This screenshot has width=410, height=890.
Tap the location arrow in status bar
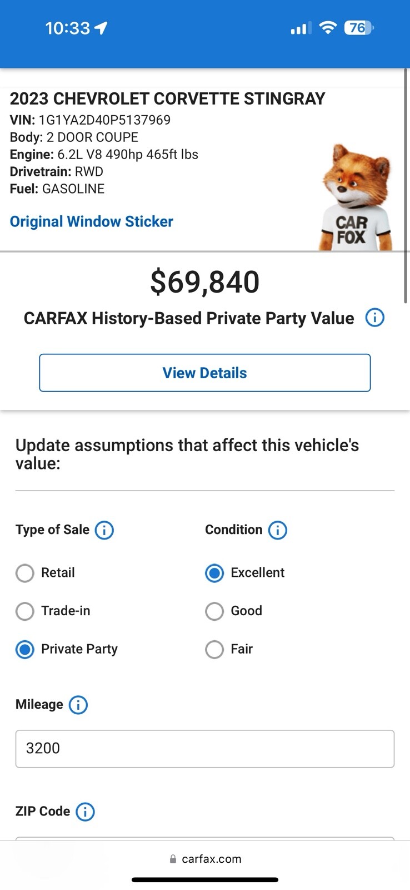pos(101,28)
